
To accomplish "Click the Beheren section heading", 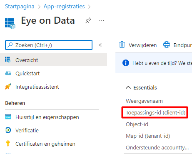I will [x=15, y=103].
